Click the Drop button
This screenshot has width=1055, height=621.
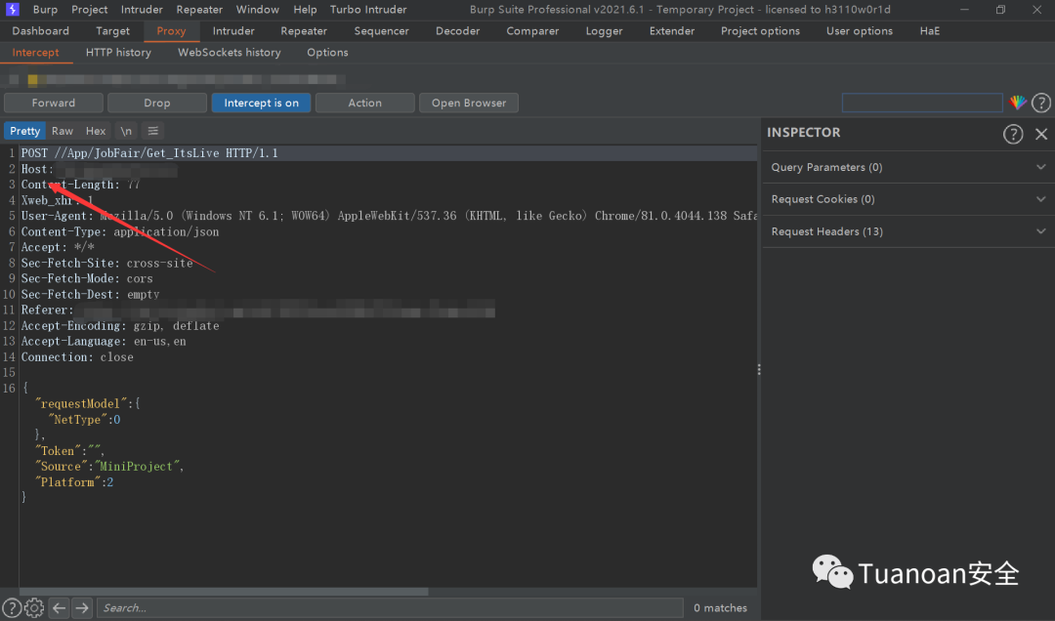coord(156,103)
